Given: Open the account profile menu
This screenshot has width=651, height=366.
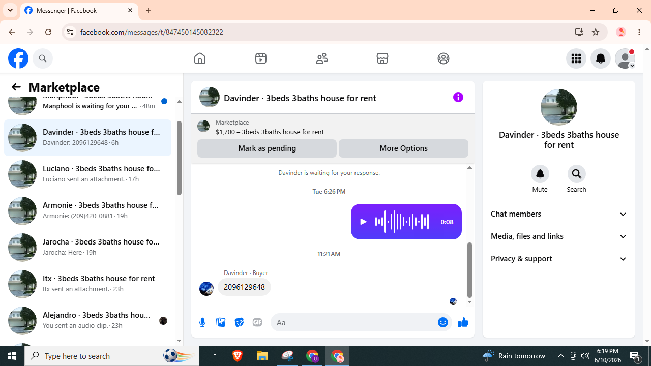Looking at the screenshot, I should (x=625, y=58).
